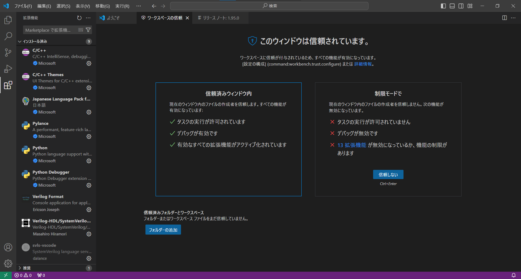Open manage gear for Verilog-HDL/SystemVerilog
Viewport: 521px width, 279px height.
(89, 234)
